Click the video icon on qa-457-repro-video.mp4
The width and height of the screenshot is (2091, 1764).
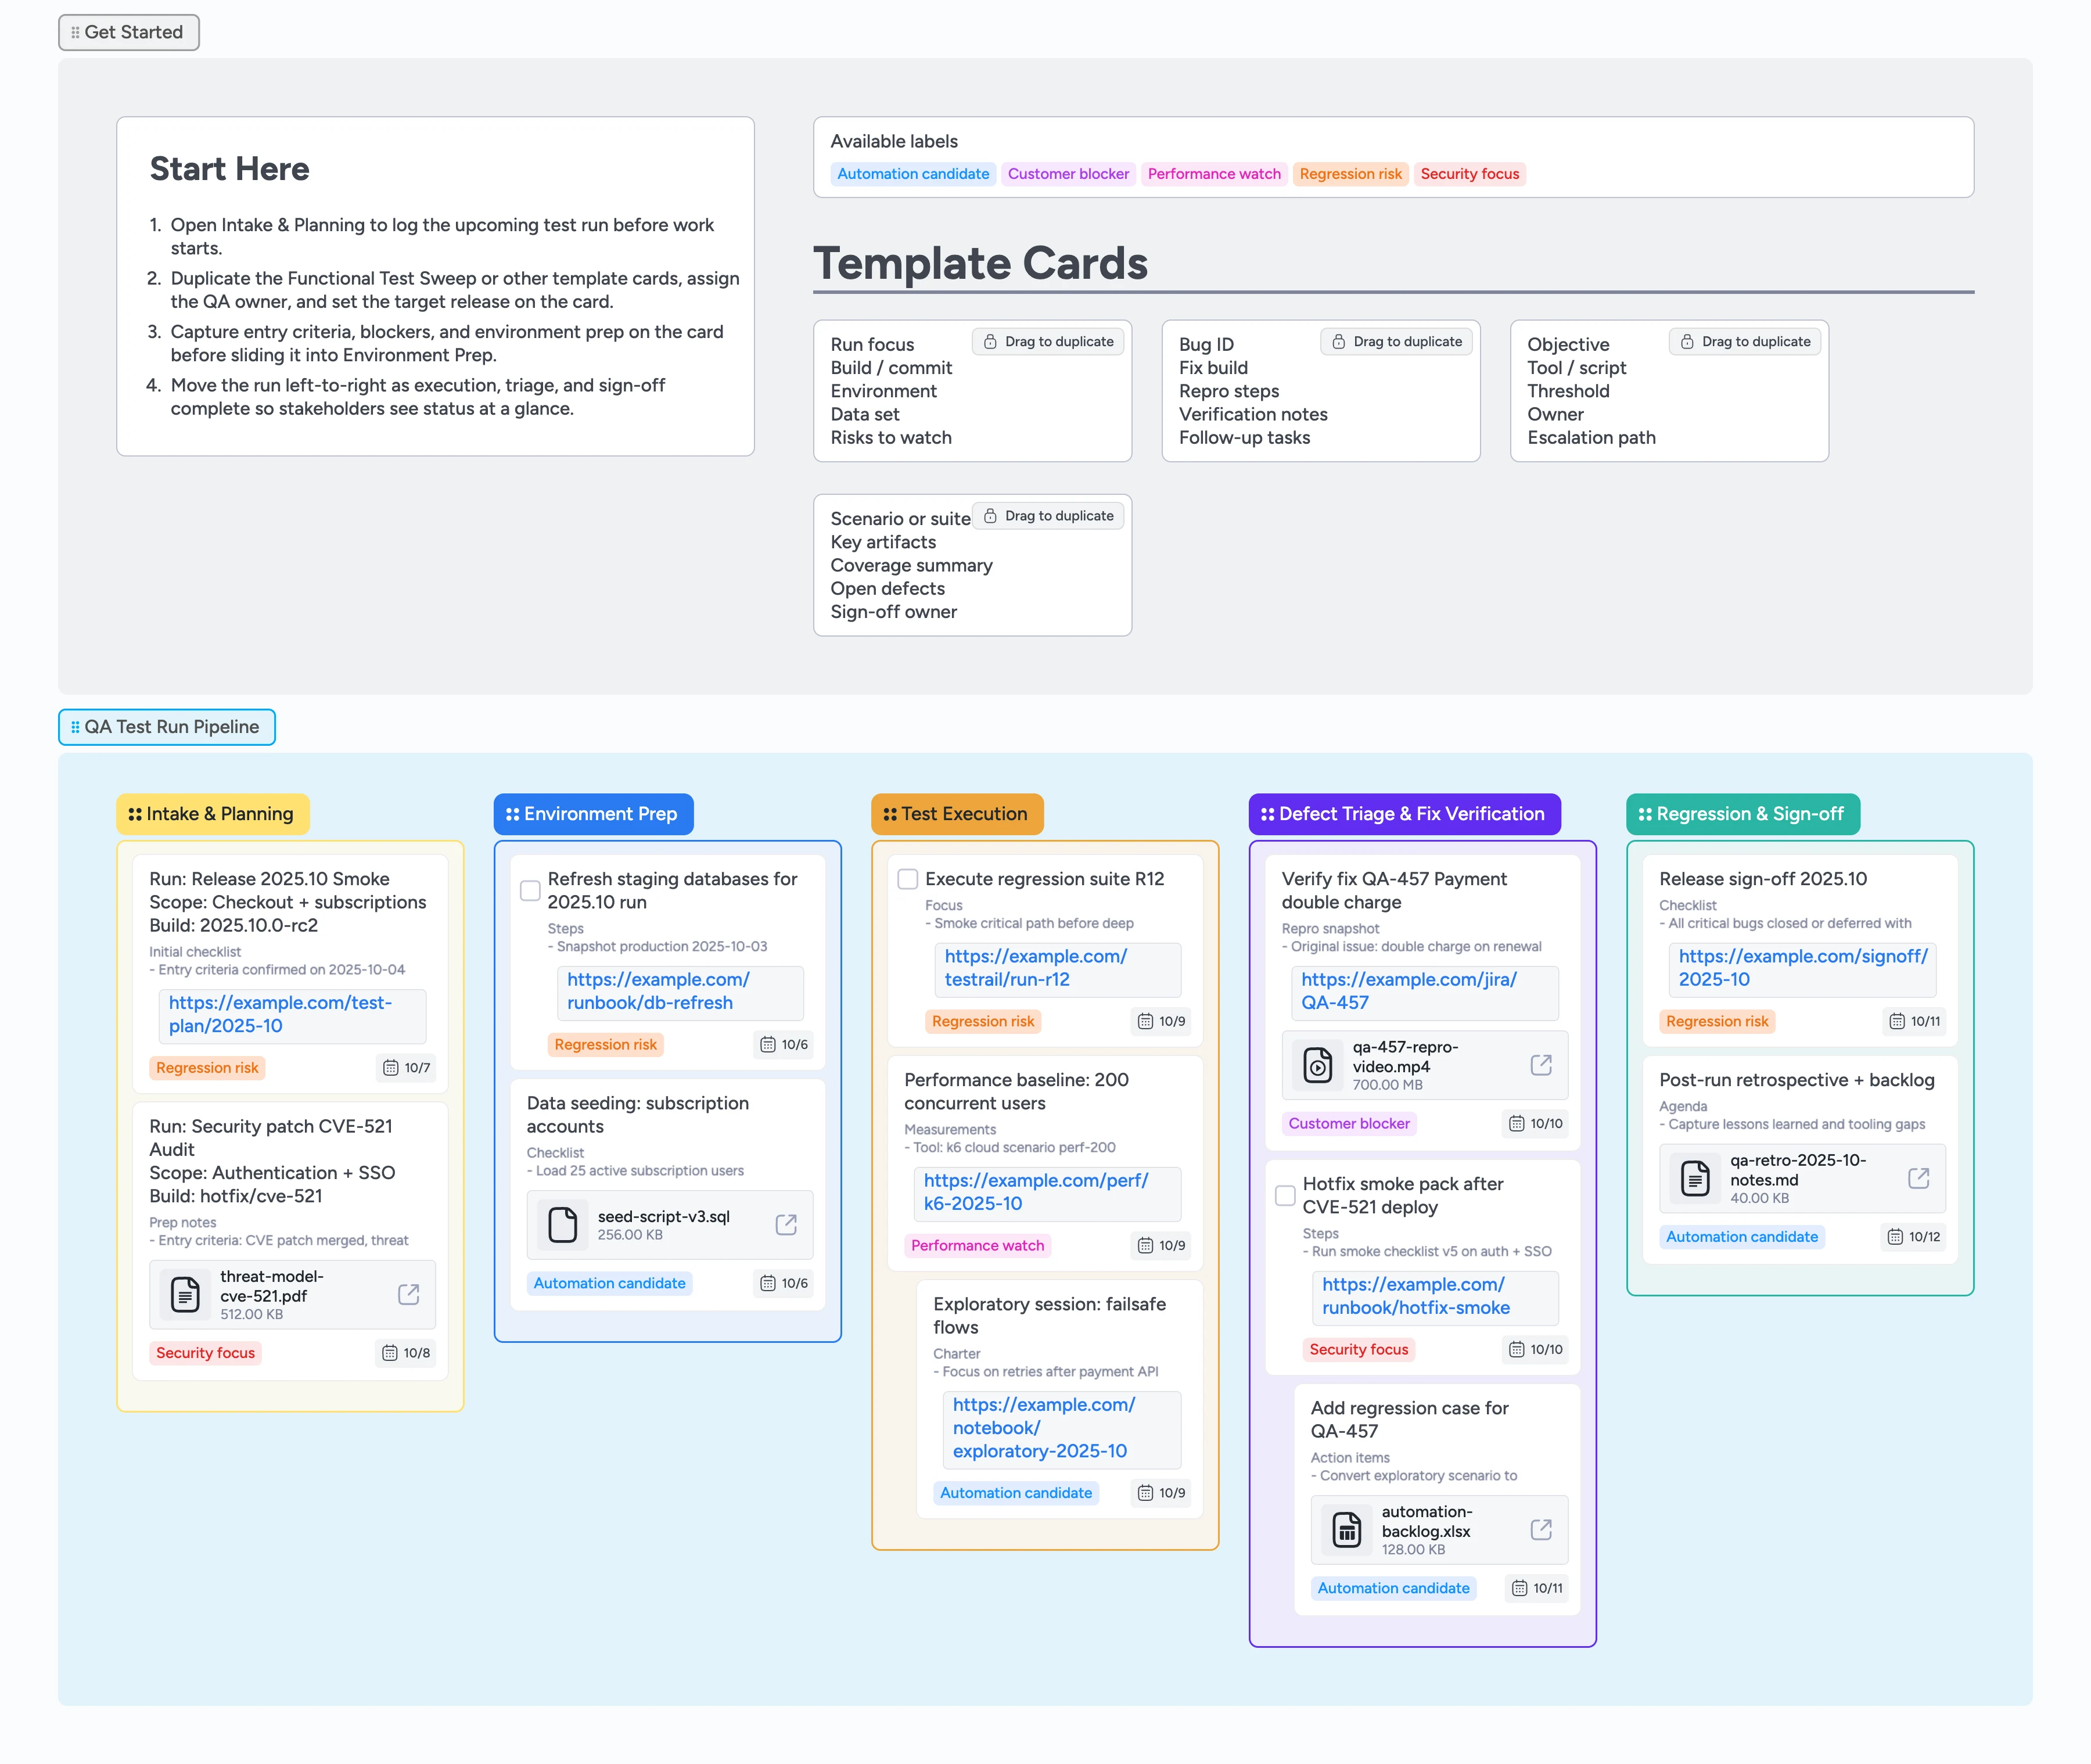(1319, 1065)
